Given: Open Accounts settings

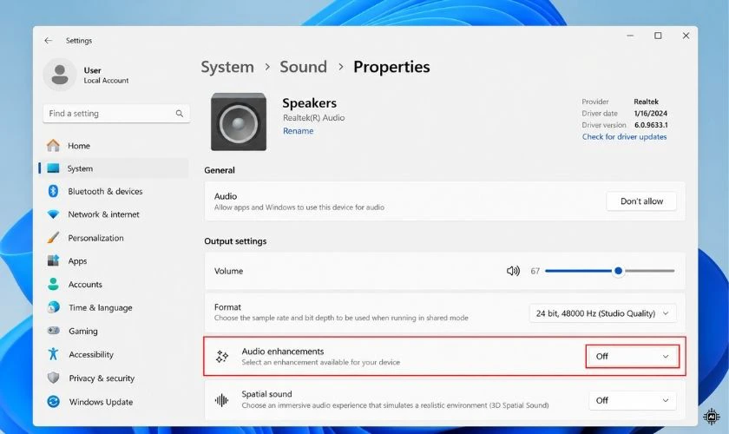Looking at the screenshot, I should pyautogui.click(x=114, y=284).
